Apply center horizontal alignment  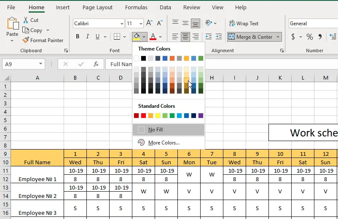(x=185, y=37)
